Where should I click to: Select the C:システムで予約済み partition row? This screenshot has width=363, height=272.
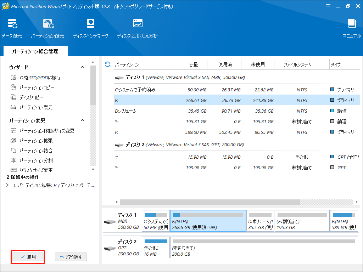236,90
